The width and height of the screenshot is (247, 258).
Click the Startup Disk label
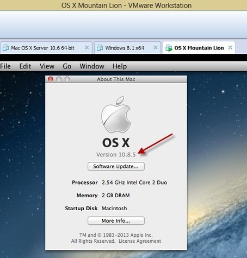point(81,209)
